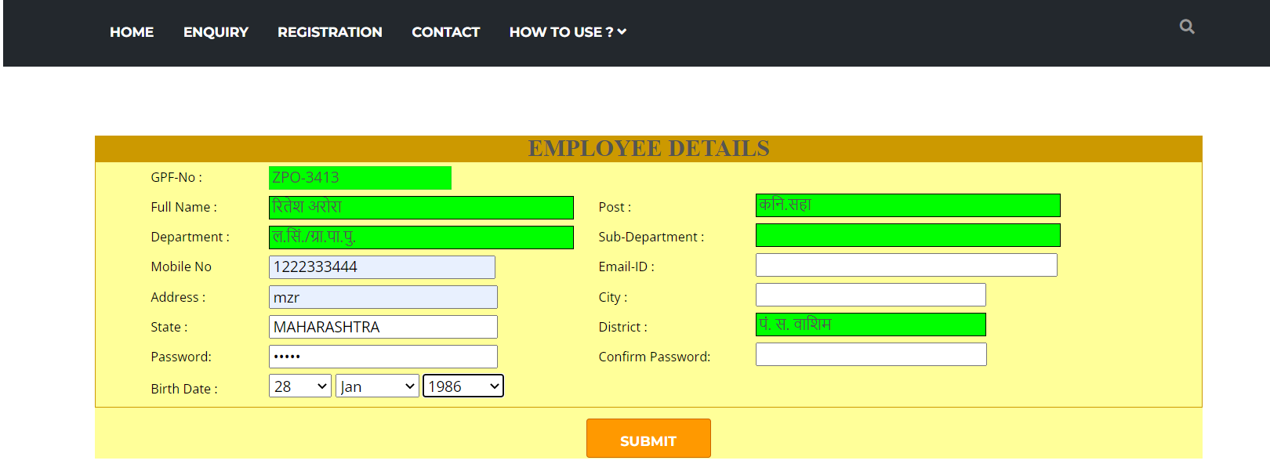Image resolution: width=1270 pixels, height=475 pixels.
Task: Open the birth day dropdown
Action: (x=300, y=386)
